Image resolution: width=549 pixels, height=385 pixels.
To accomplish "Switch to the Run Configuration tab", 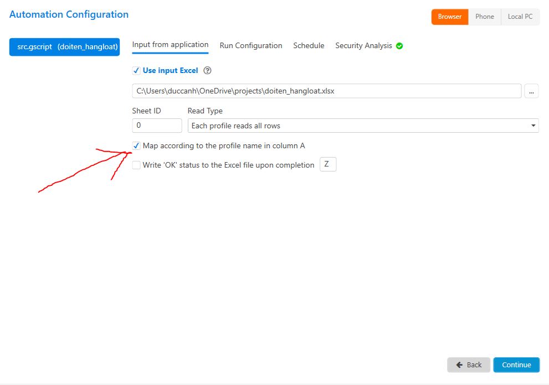I will coord(250,45).
